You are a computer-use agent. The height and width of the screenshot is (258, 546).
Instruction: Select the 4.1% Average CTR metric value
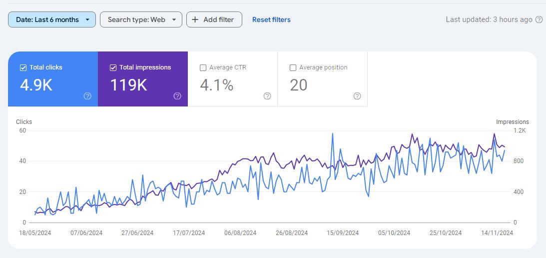217,85
